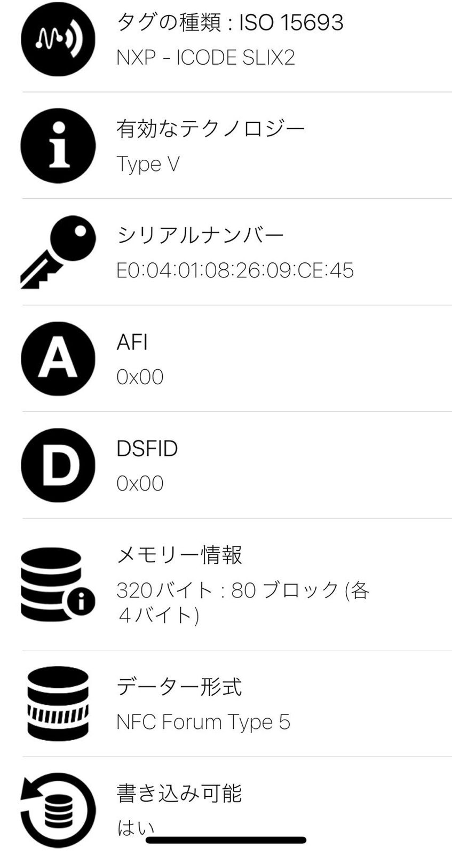The height and width of the screenshot is (855, 452).
Task: Tap the DSFID label
Action: click(147, 448)
